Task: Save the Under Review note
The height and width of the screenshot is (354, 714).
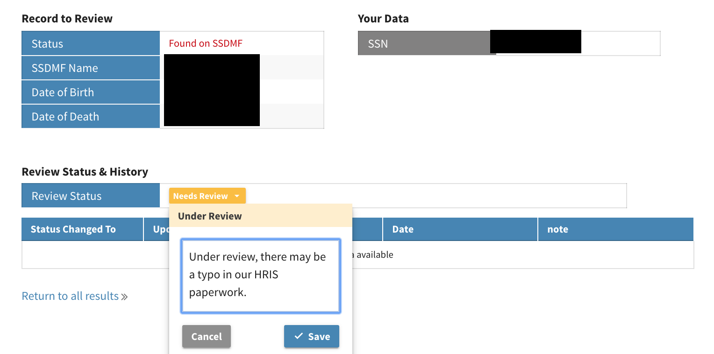Action: (312, 336)
